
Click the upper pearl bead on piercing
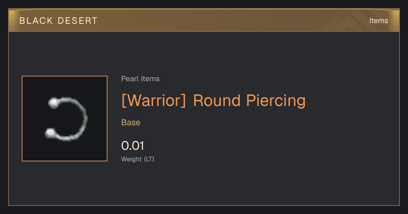53,103
